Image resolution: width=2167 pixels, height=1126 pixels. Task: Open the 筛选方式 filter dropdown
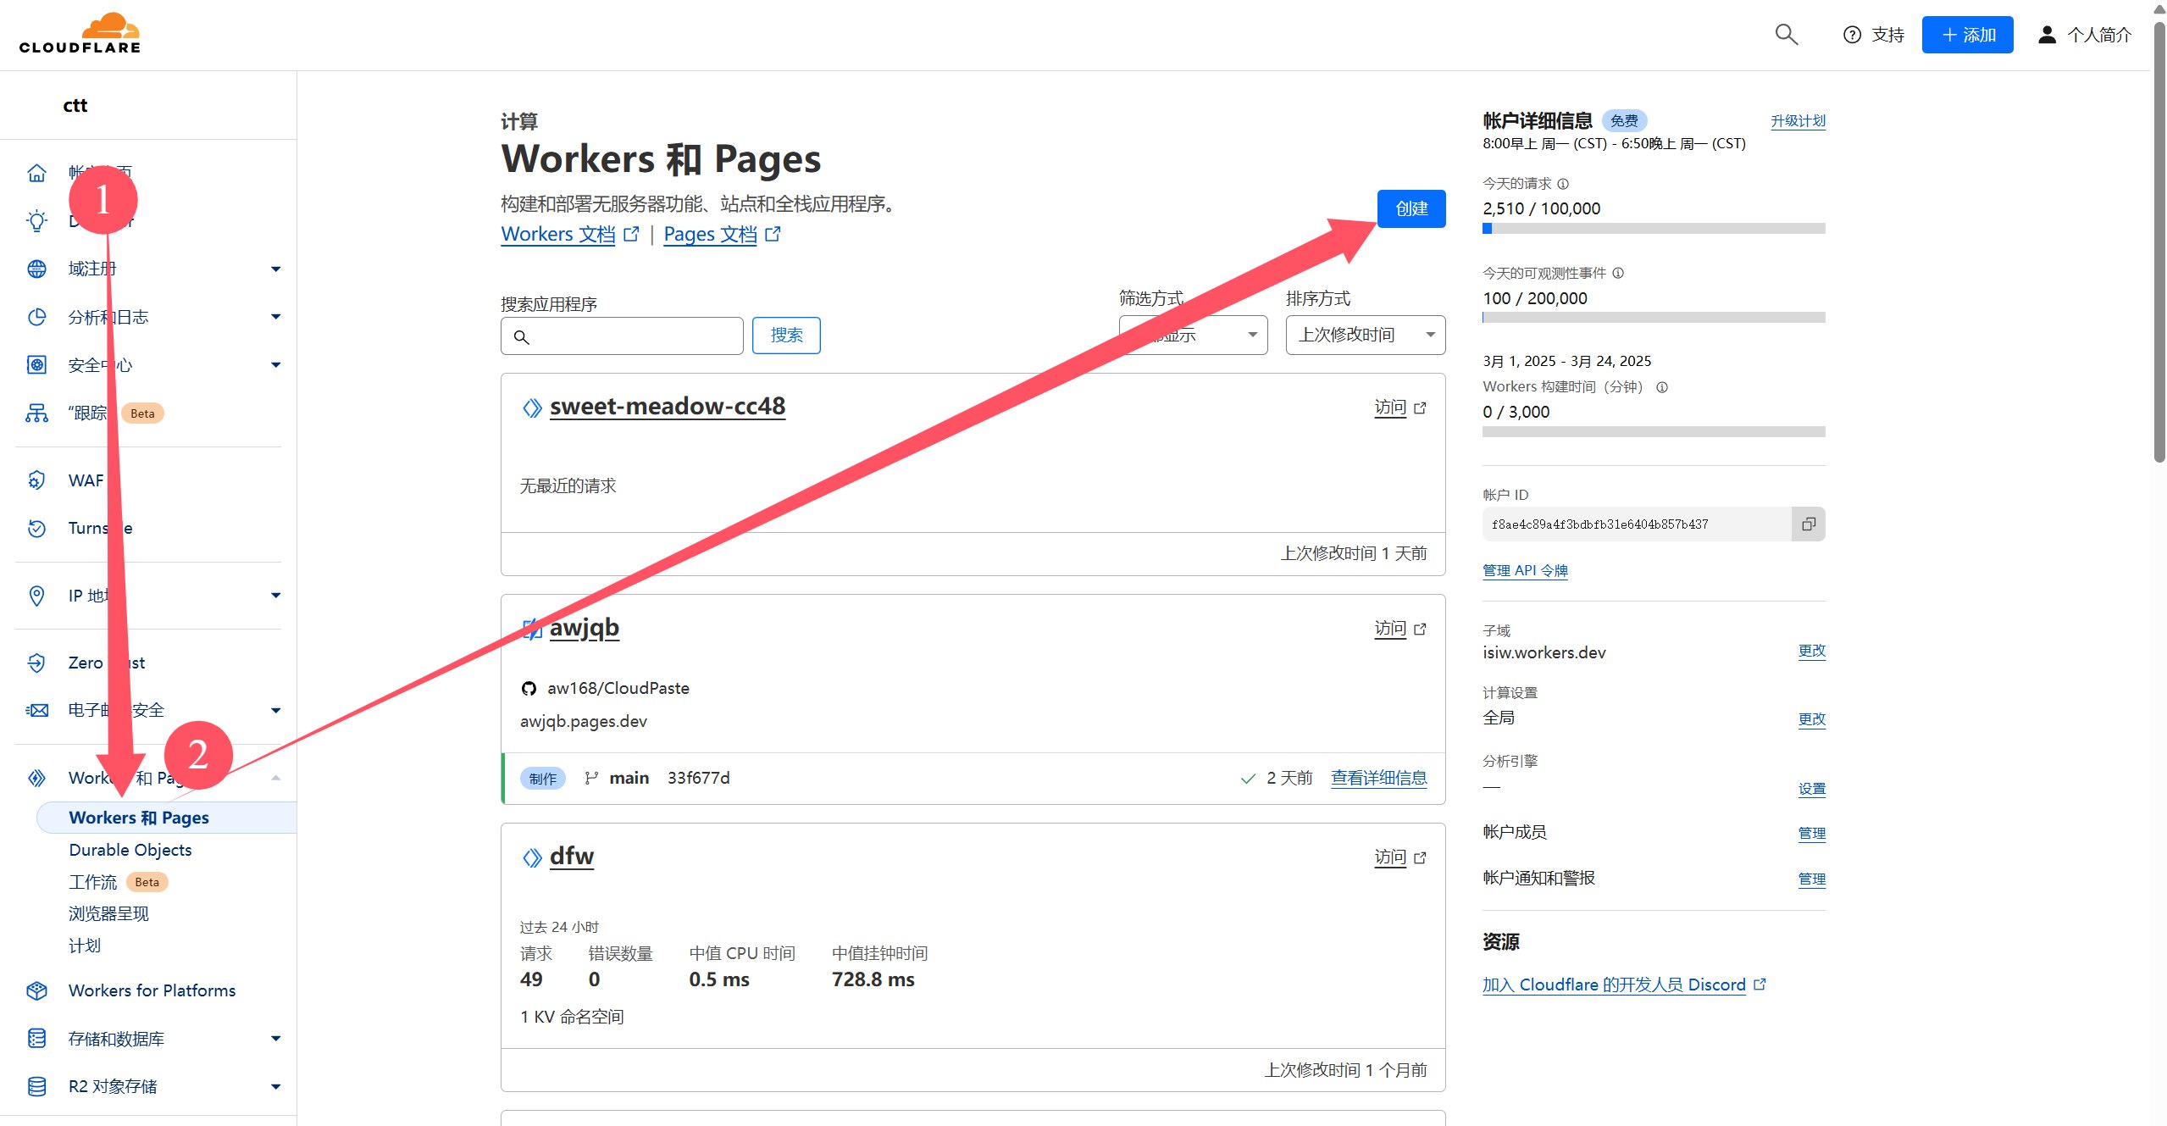click(1193, 335)
